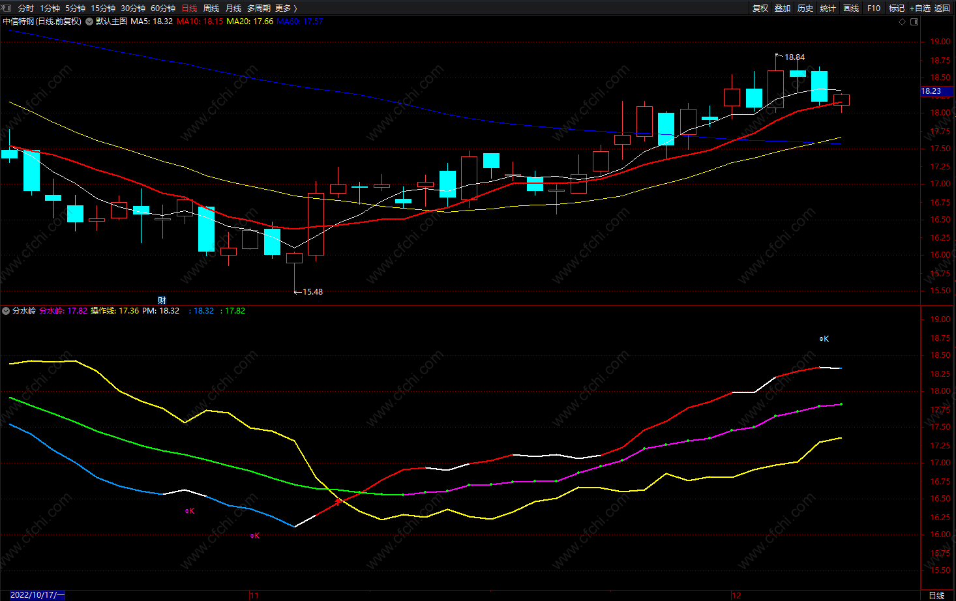Select the 60分钟 period tab
Screen dimensions: 956x601
point(163,8)
